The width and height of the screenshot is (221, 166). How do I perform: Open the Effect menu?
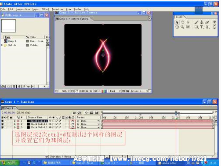coord(45,9)
